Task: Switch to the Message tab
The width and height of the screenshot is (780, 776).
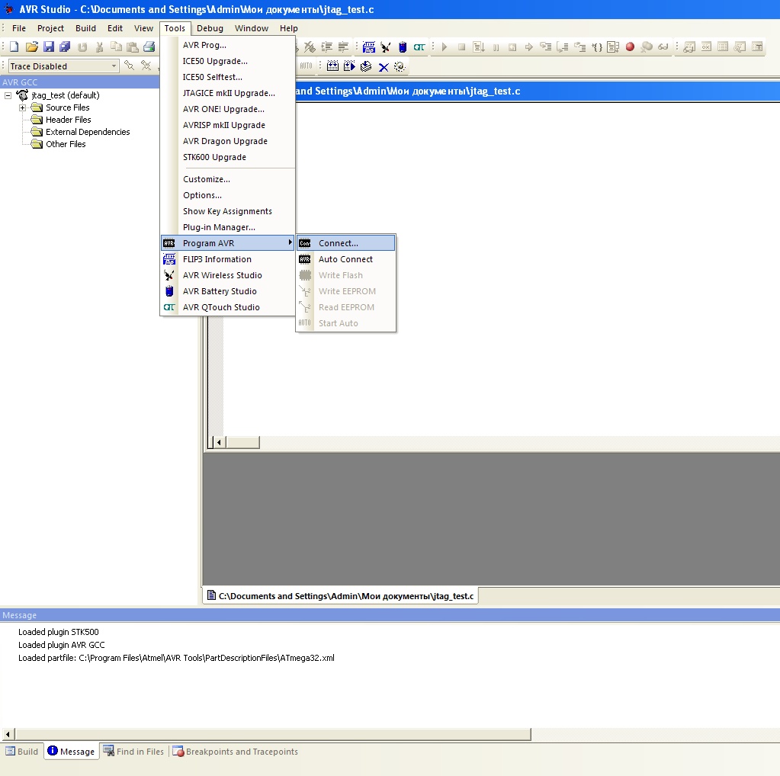Action: 71,751
